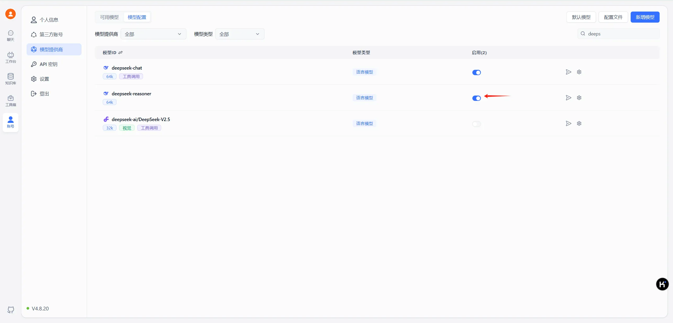The image size is (673, 323).
Task: Click the 新增模型 button
Action: [645, 17]
